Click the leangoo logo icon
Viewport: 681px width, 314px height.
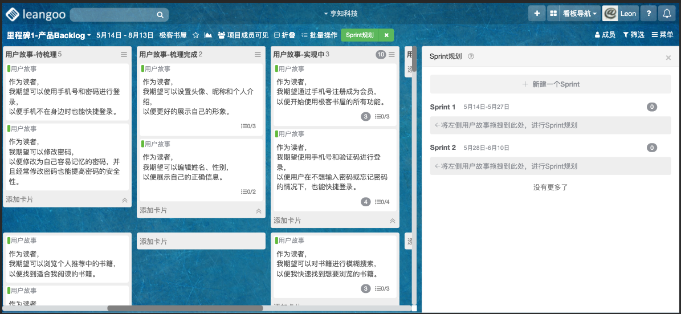tap(12, 14)
